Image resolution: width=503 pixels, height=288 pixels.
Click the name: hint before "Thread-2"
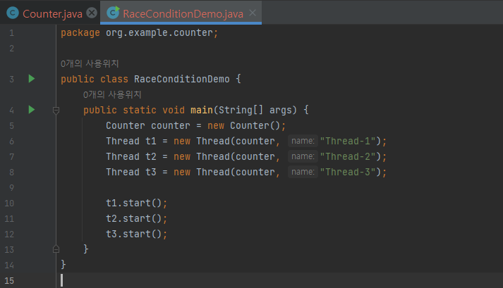tap(303, 156)
